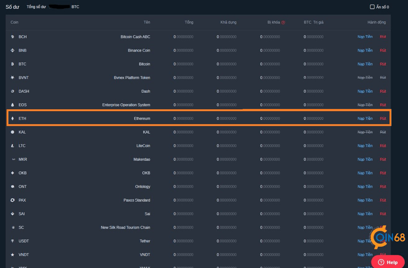Viewport: 408px width, 268px height.
Task: Click the SAI coin icon
Action: [13, 214]
